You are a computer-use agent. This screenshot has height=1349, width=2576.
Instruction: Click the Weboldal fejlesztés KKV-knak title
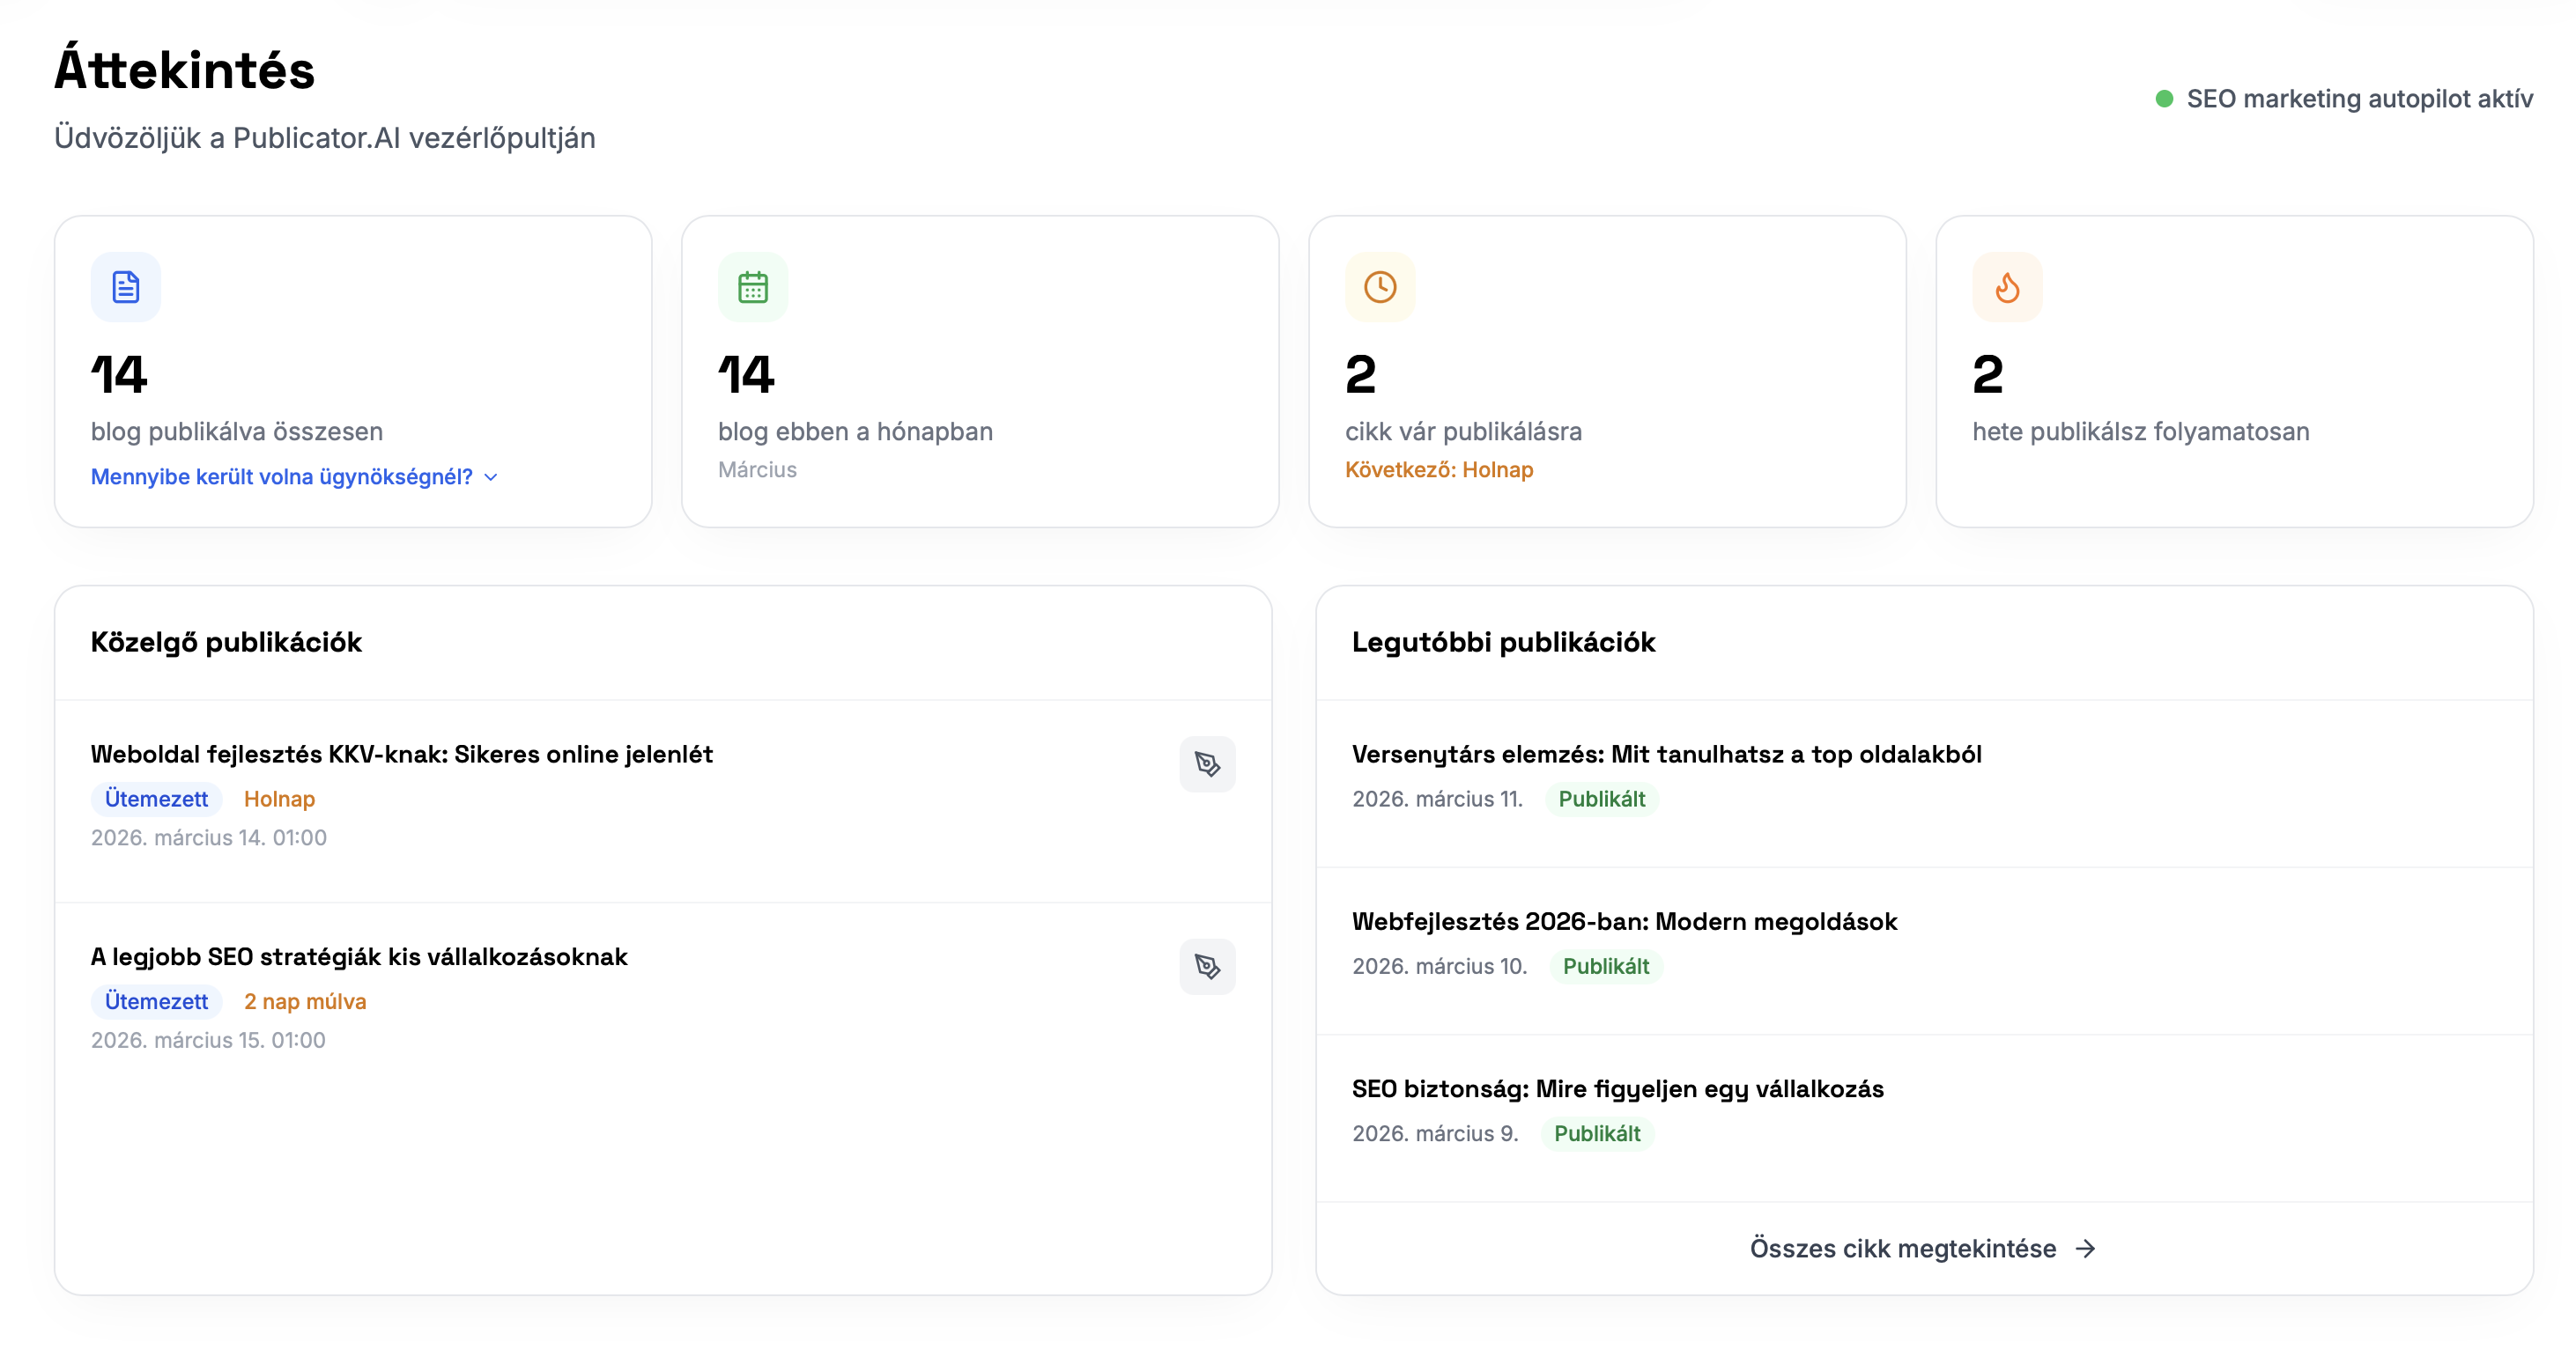(x=401, y=755)
